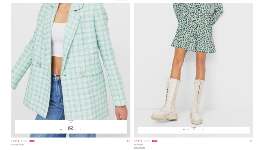264x150 pixels.
Task: Click the -56% discount badge
Action: click(32, 141)
